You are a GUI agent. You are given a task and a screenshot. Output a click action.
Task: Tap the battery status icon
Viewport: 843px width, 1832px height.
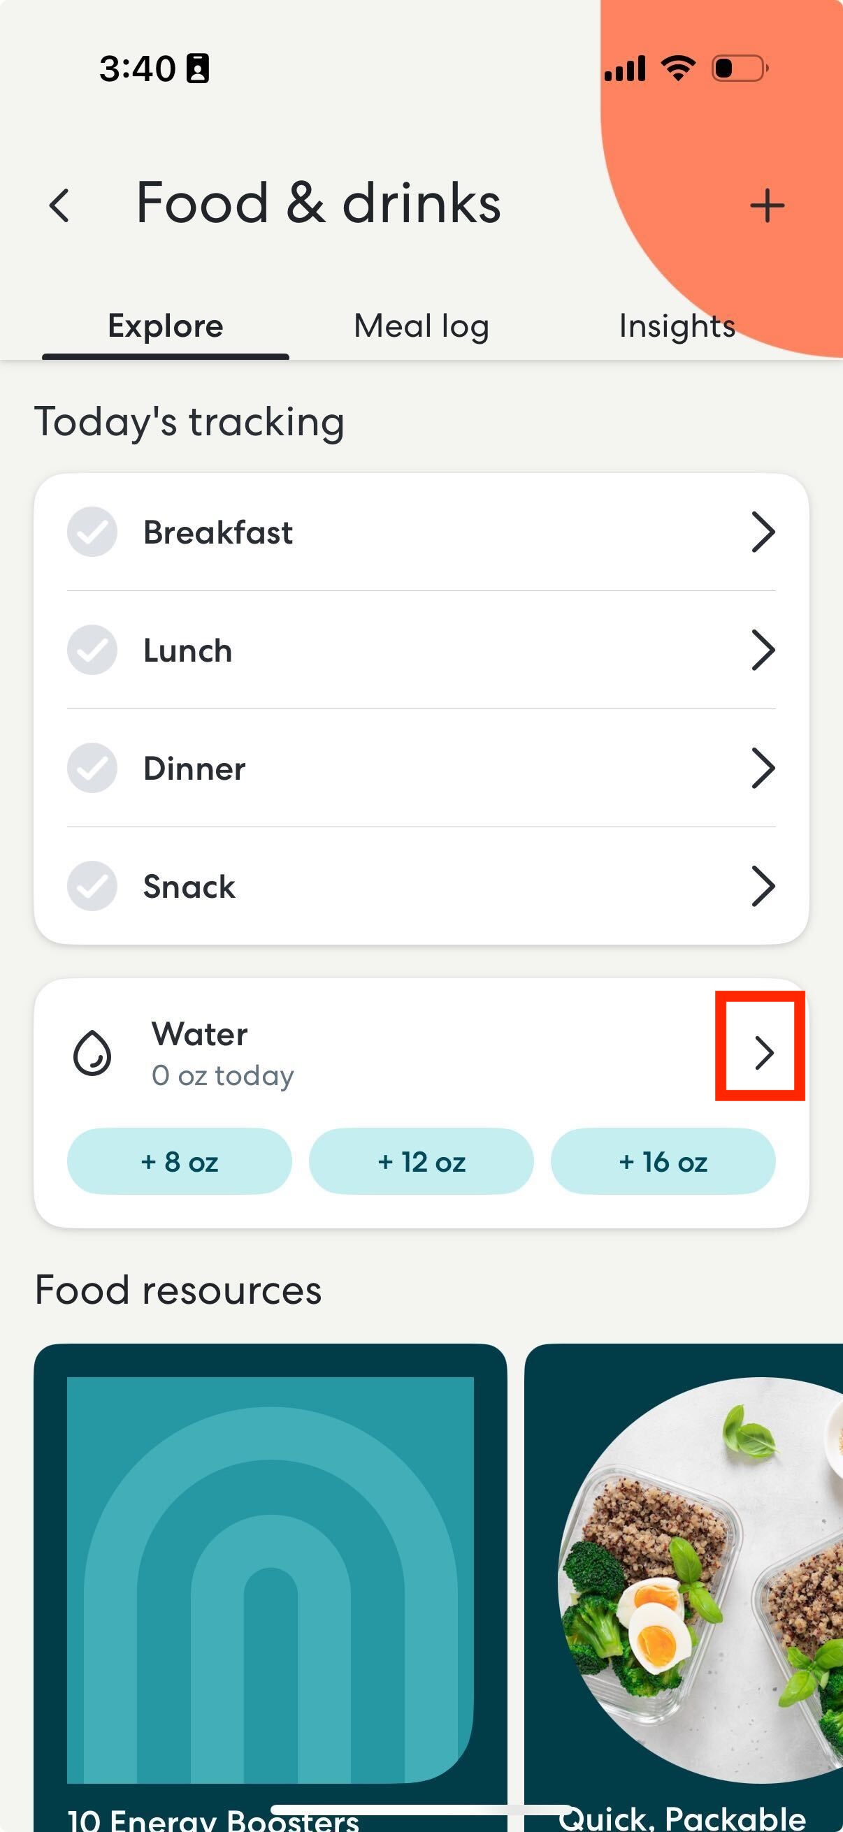point(740,69)
